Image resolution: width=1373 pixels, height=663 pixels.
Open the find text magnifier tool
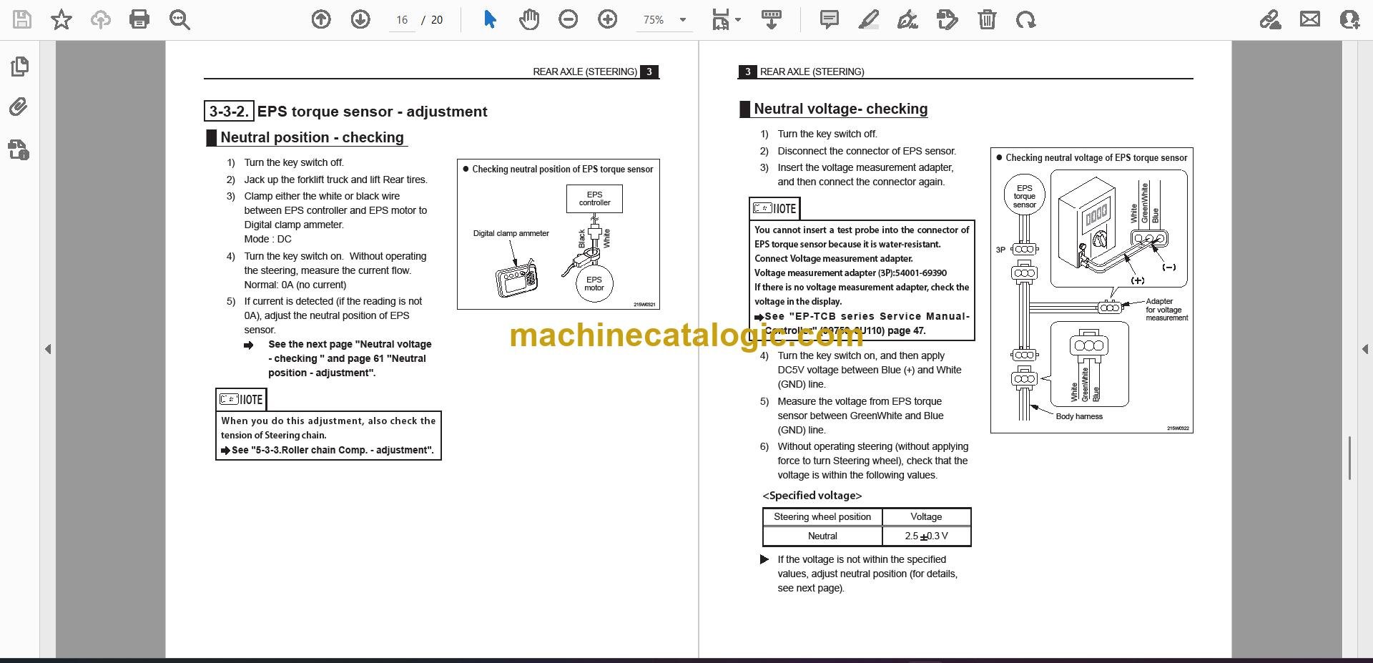[x=179, y=19]
